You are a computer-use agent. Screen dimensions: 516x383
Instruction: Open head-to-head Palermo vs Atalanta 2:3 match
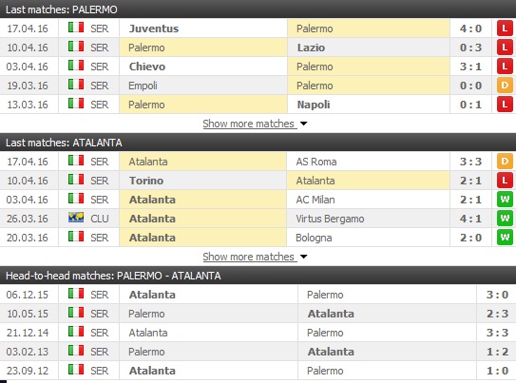pos(258,314)
